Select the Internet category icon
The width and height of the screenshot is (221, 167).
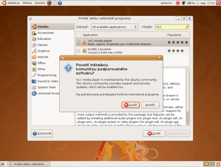[x=34, y=57]
